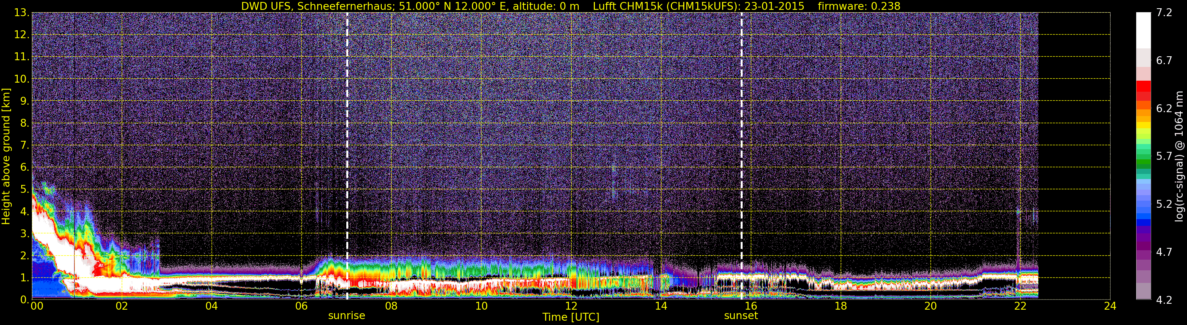The height and width of the screenshot is (325, 1187).
Task: Click the '10' tick label on time axis
Action: pos(481,306)
